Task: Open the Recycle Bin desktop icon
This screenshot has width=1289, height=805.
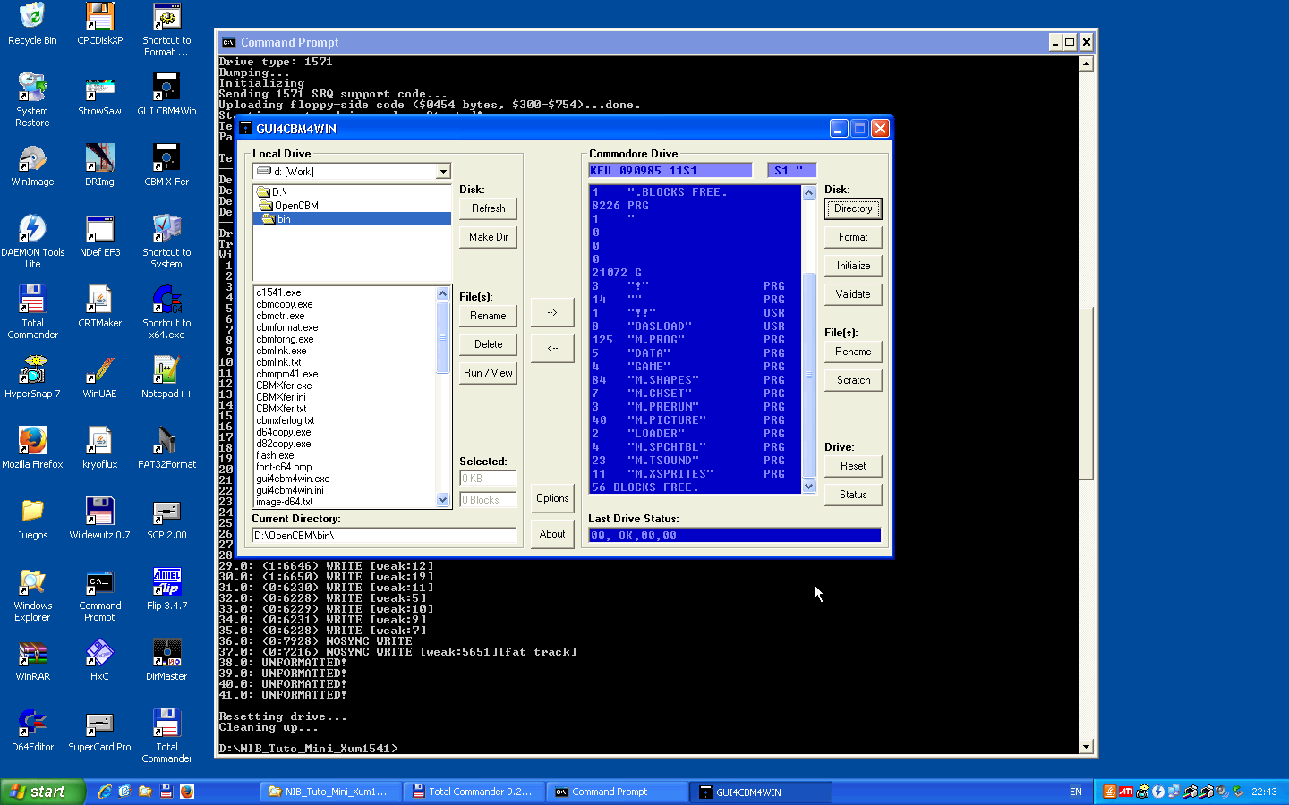Action: click(32, 24)
